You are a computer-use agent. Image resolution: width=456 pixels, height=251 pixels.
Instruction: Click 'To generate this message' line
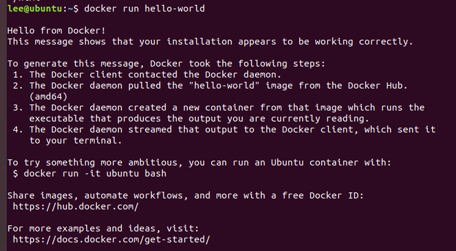pyautogui.click(x=167, y=64)
